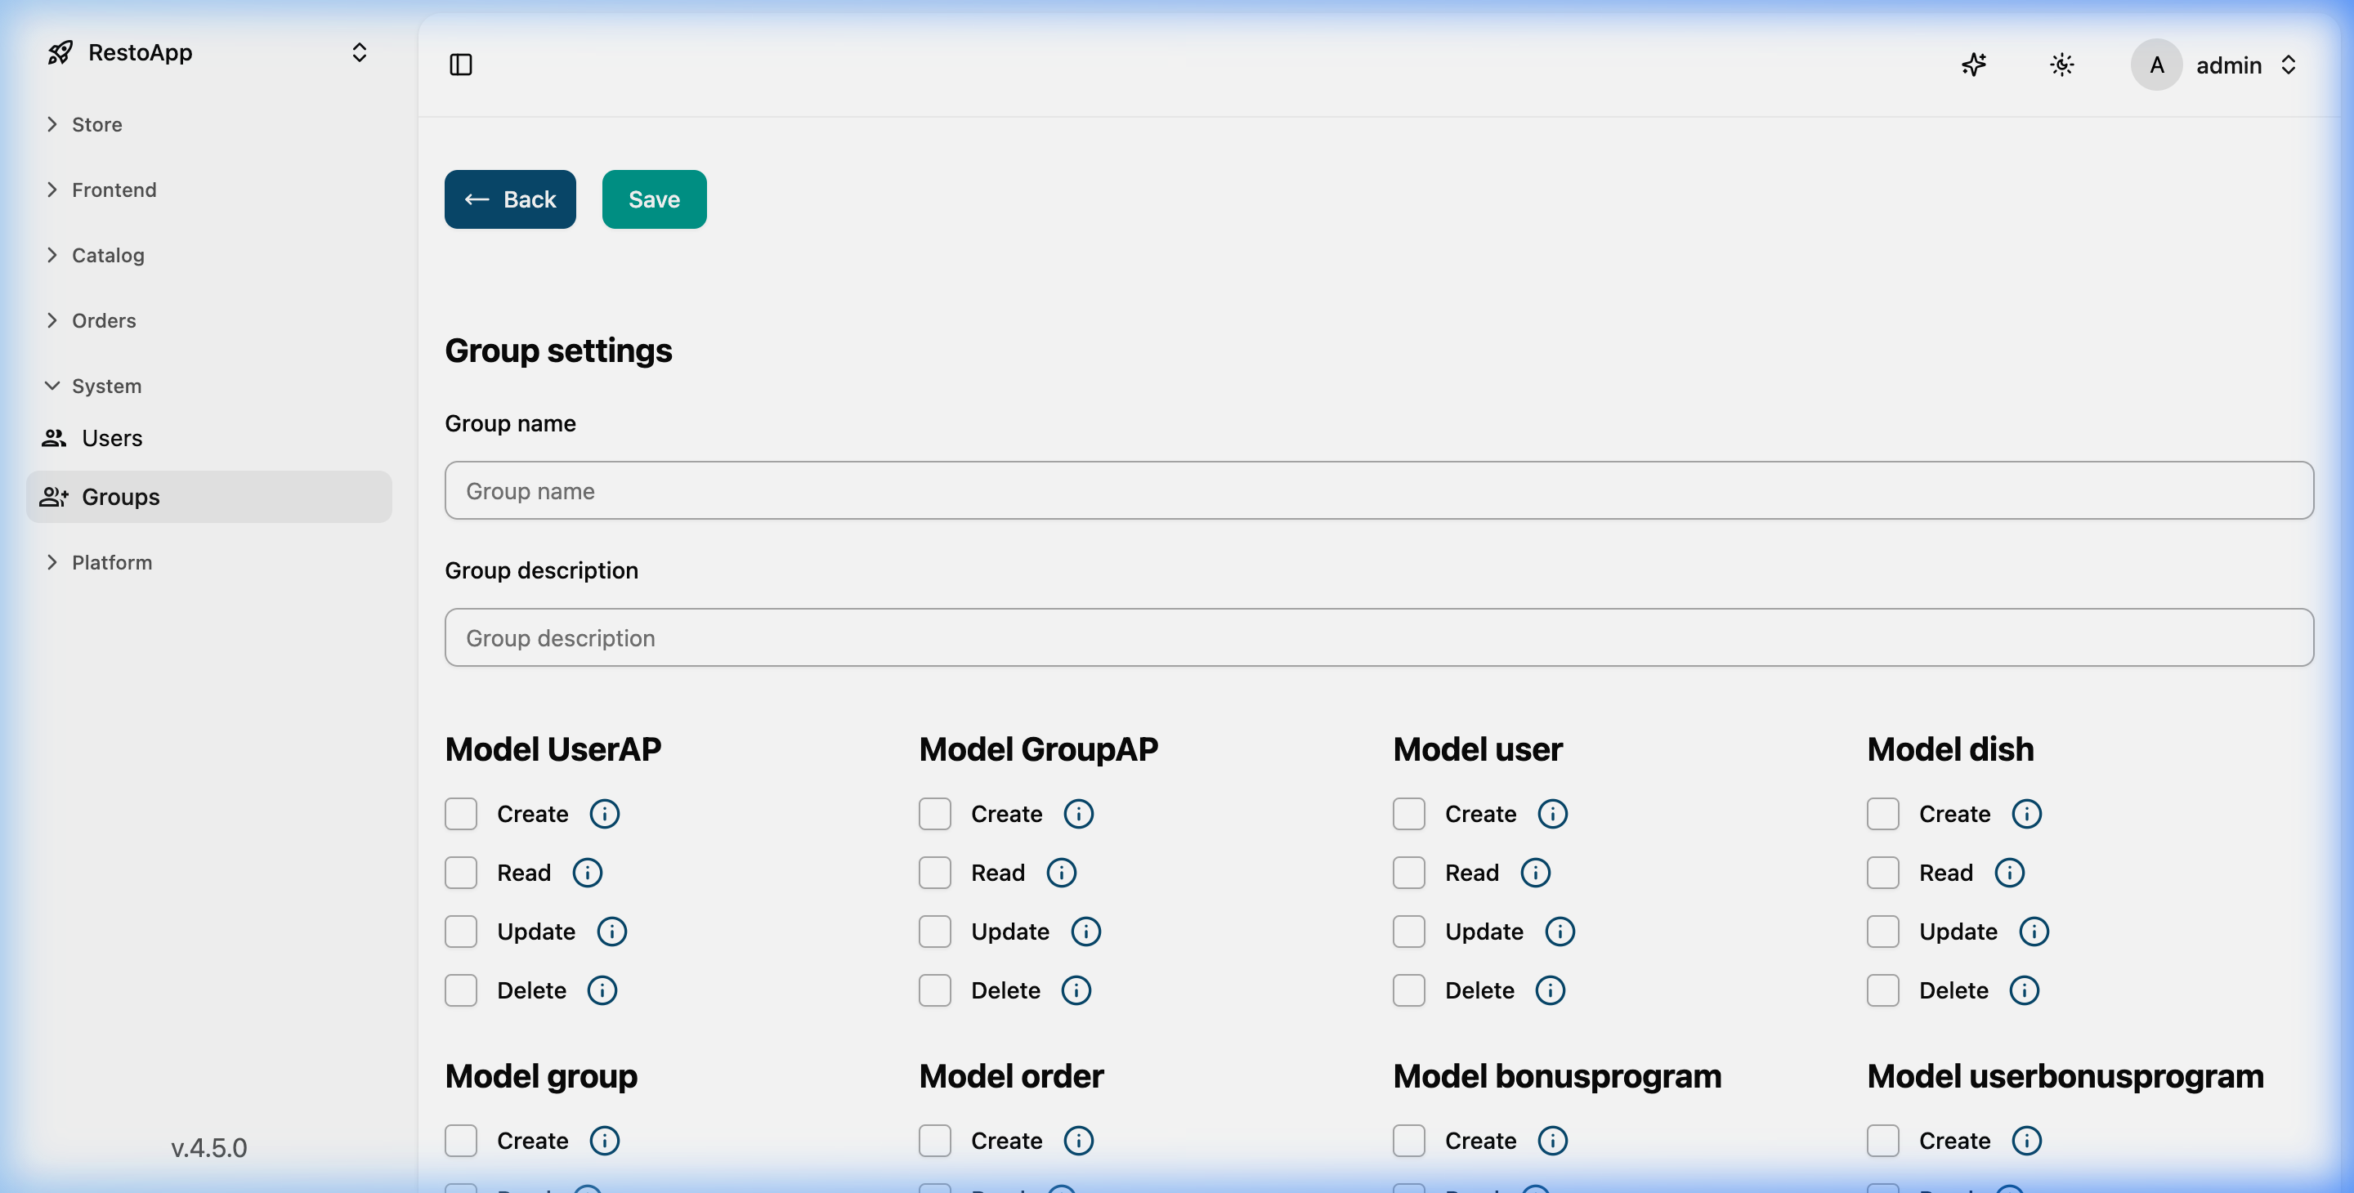This screenshot has width=2354, height=1193.
Task: Select Groups item in sidebar
Action: pos(121,497)
